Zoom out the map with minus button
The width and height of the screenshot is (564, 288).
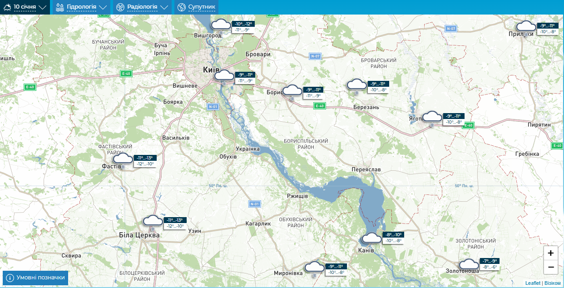point(550,267)
